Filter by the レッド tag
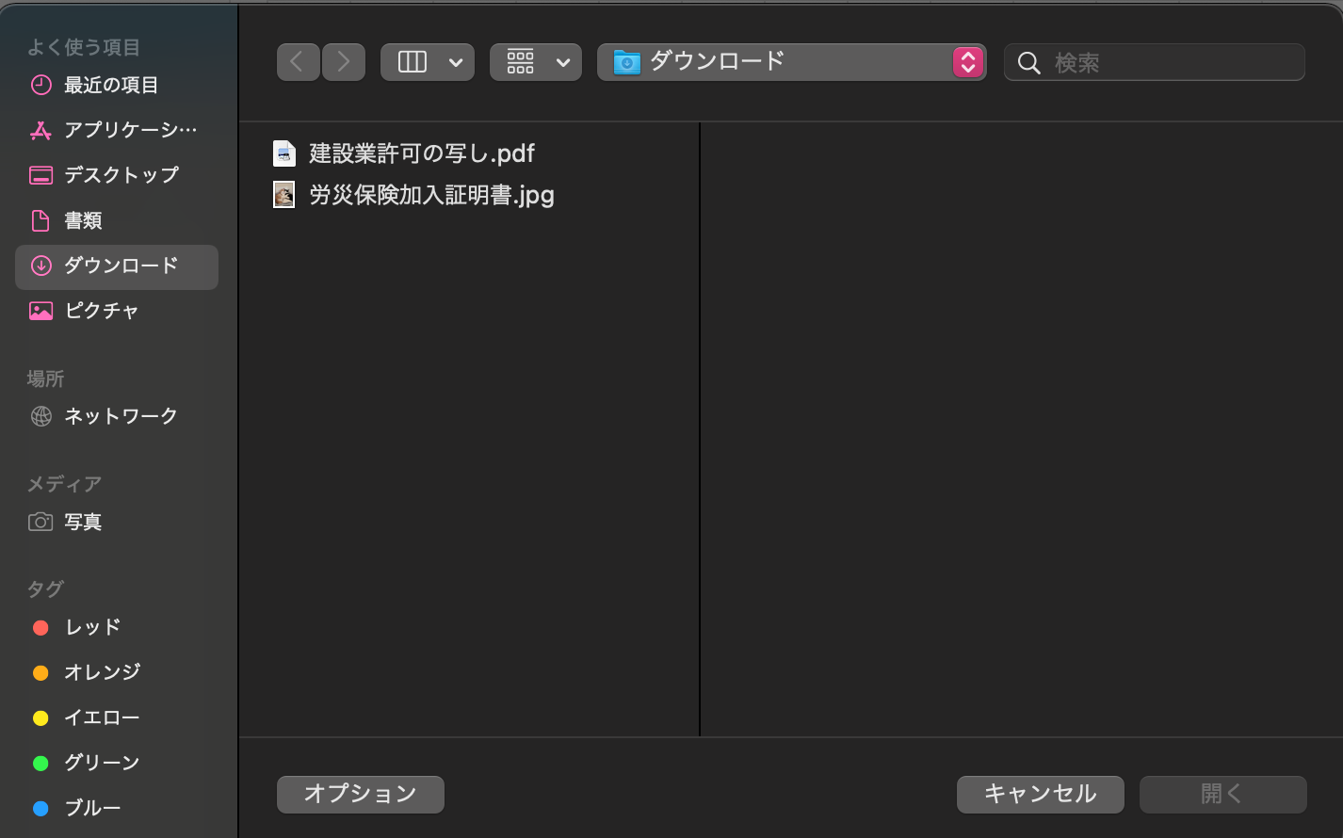This screenshot has height=838, width=1343. pos(117,627)
